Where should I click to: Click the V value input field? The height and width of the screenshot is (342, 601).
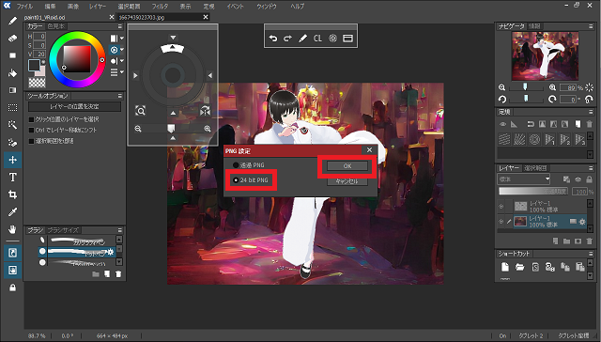39,54
